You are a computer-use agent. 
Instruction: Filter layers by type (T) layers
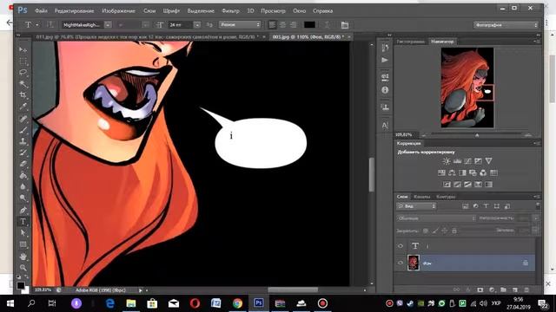coord(486,206)
